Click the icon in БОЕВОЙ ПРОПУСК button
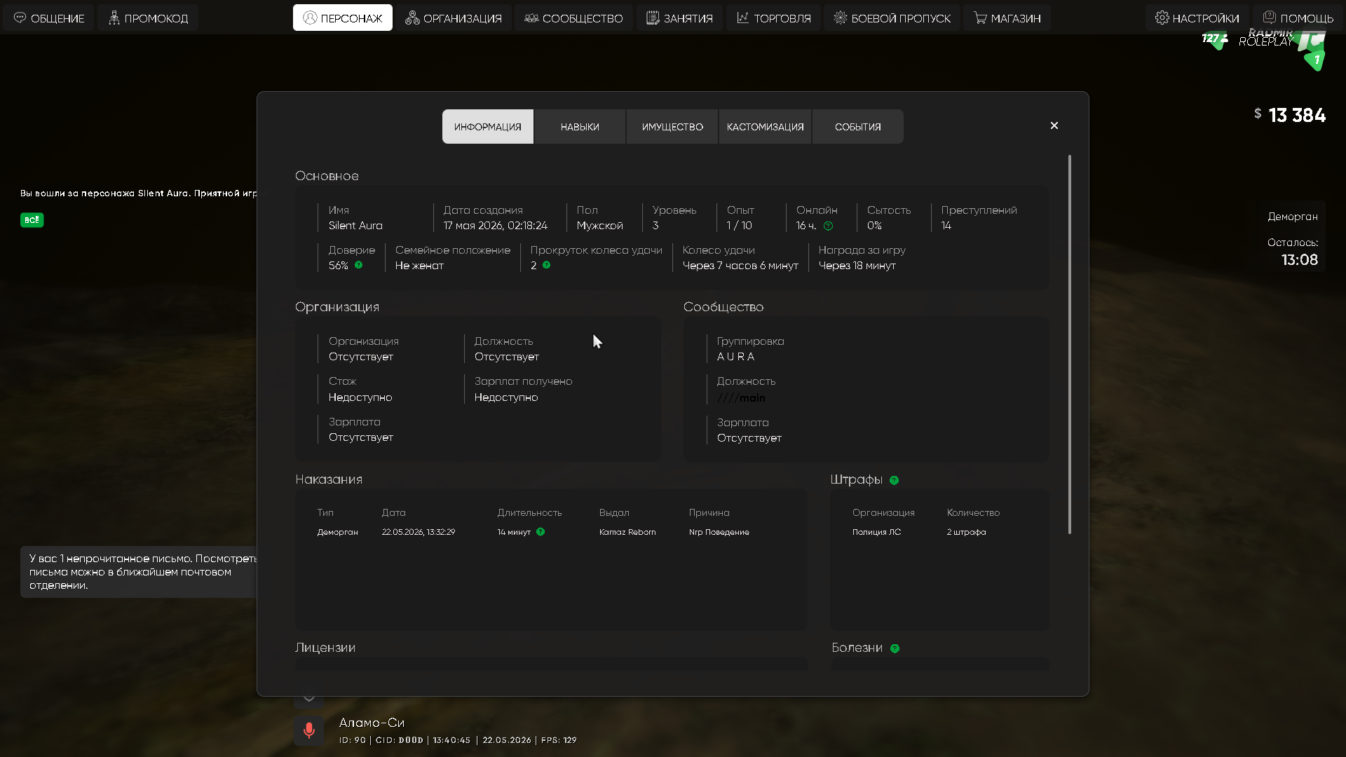 coord(841,18)
